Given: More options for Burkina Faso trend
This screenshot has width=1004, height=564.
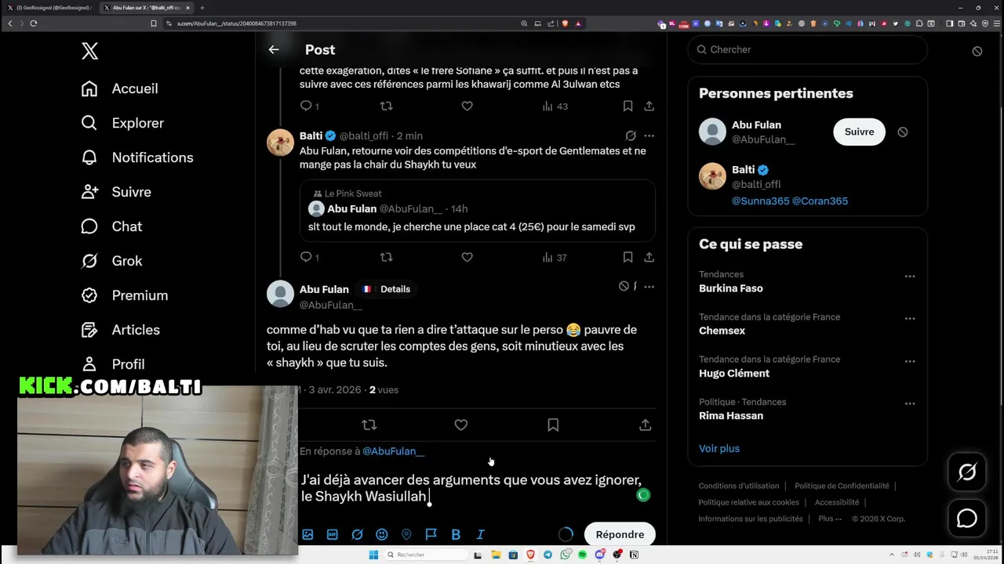Looking at the screenshot, I should tap(910, 276).
